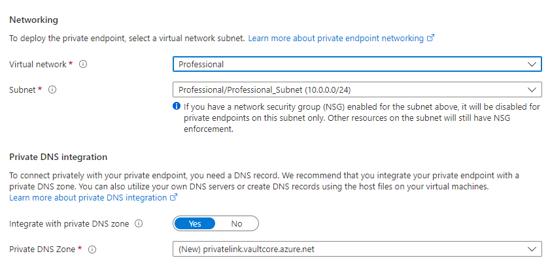Click external-link icon after private DNS integration
The width and height of the screenshot is (548, 273).
click(x=173, y=197)
